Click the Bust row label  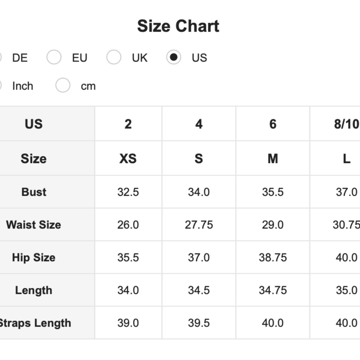(34, 192)
